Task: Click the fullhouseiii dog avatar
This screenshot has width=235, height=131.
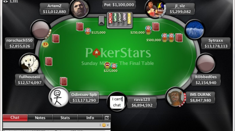Action: pos(29,63)
